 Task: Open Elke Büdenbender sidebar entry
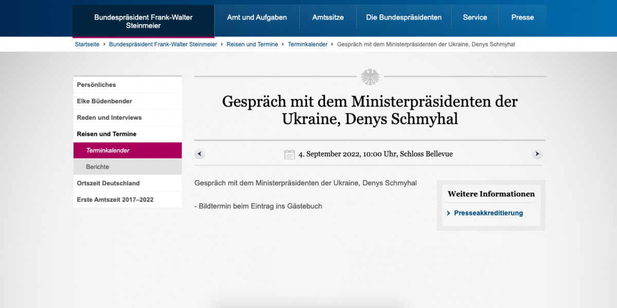pyautogui.click(x=128, y=101)
